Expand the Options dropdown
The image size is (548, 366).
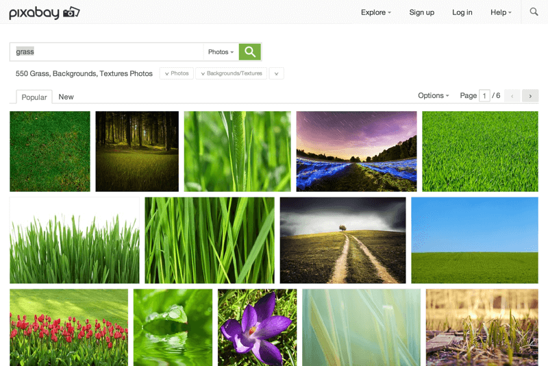434,95
